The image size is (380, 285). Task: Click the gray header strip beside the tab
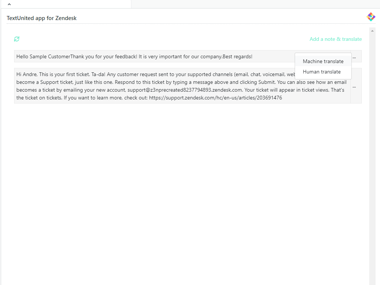255,4
